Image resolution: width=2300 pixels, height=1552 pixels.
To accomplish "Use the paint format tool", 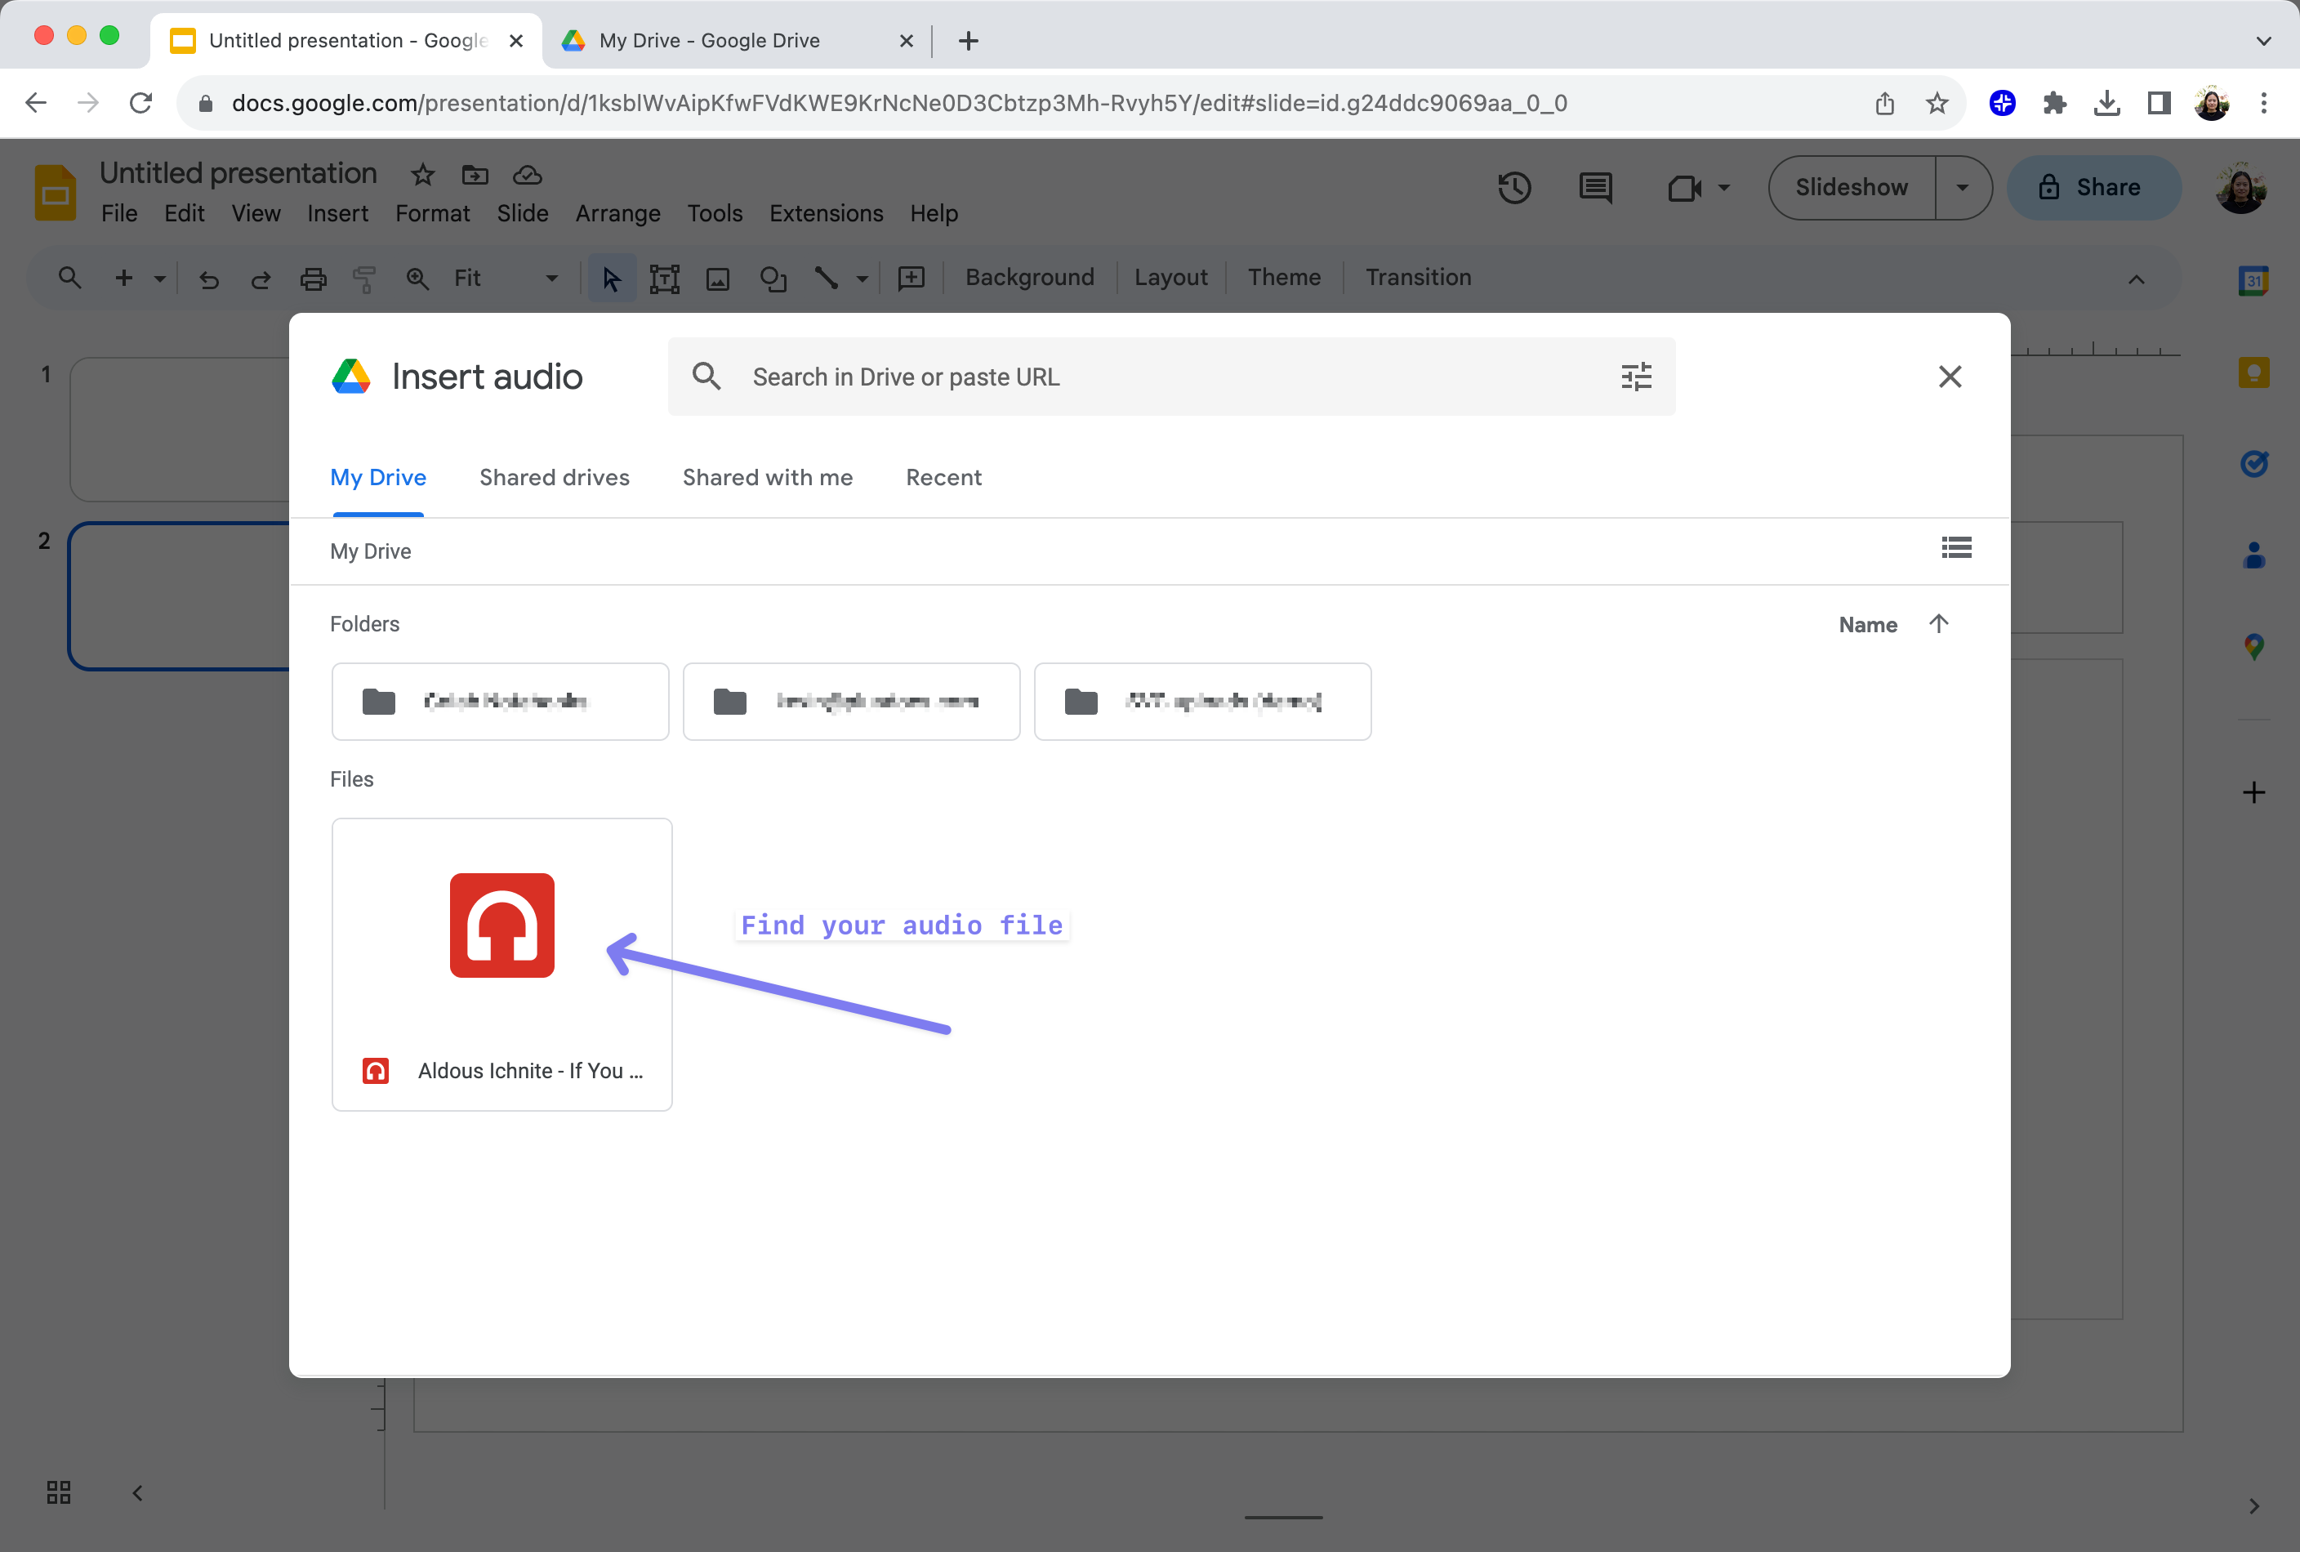I will (x=364, y=278).
